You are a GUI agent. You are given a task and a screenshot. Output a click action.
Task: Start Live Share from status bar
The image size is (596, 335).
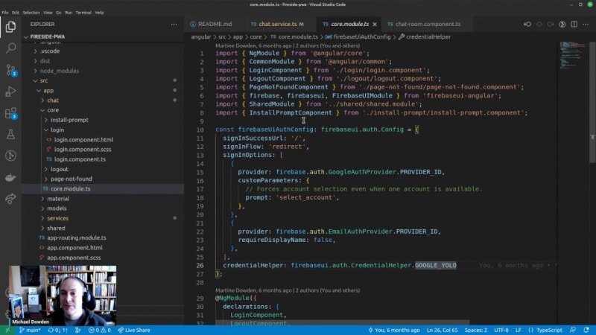pyautogui.click(x=134, y=330)
